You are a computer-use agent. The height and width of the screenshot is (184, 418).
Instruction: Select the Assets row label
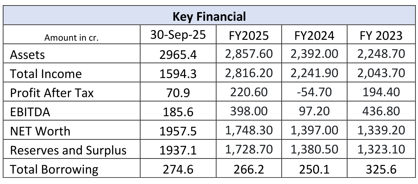(28, 55)
